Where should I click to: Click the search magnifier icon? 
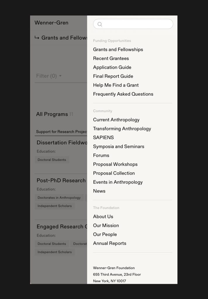point(100,24)
